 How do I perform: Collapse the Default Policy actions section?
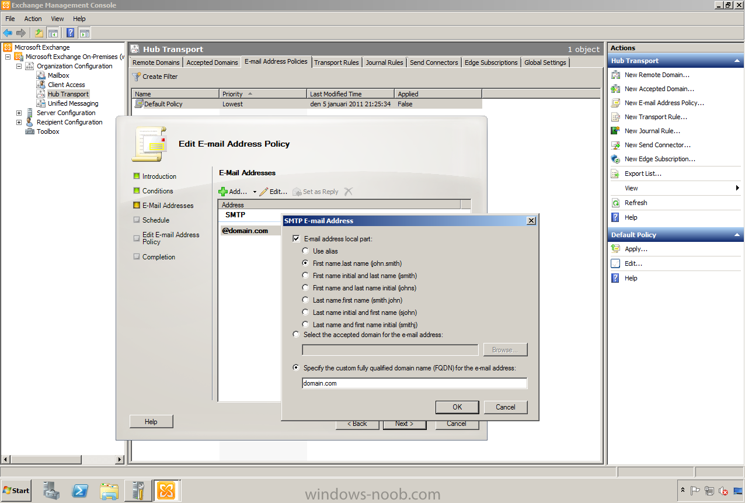tap(737, 235)
